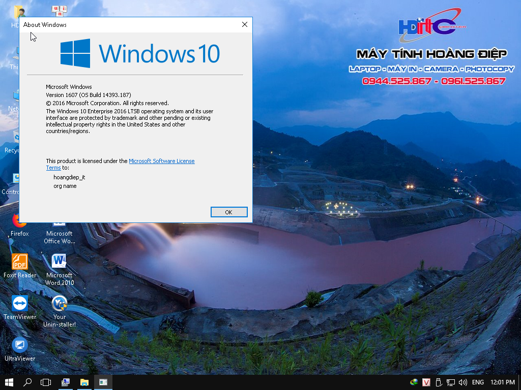Select the Firefox desktop shortcut
This screenshot has height=390, width=521.
[20, 226]
